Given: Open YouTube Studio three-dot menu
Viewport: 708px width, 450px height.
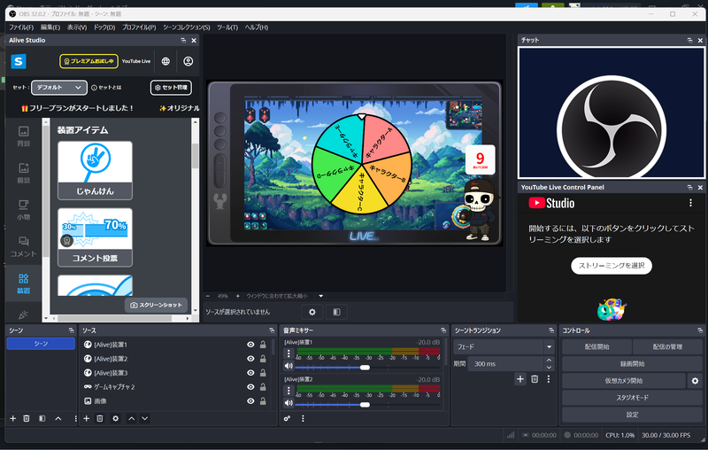Looking at the screenshot, I should pos(690,203).
